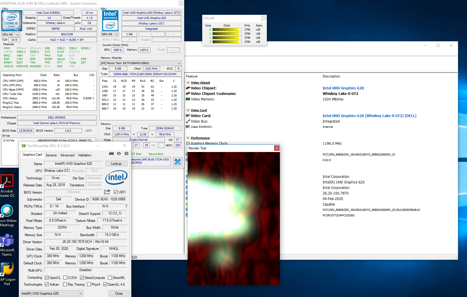The height and width of the screenshot is (297, 467).
Task: Click GPU-Z title bar app icon
Action: (24, 146)
